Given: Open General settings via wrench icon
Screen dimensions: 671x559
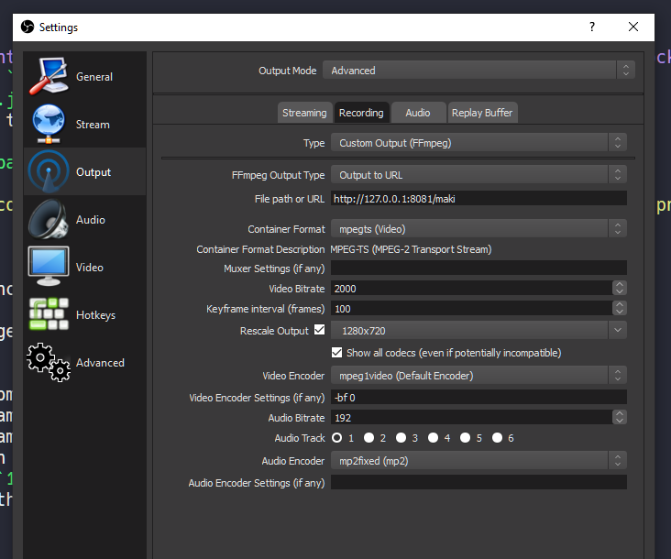Looking at the screenshot, I should click(x=49, y=76).
